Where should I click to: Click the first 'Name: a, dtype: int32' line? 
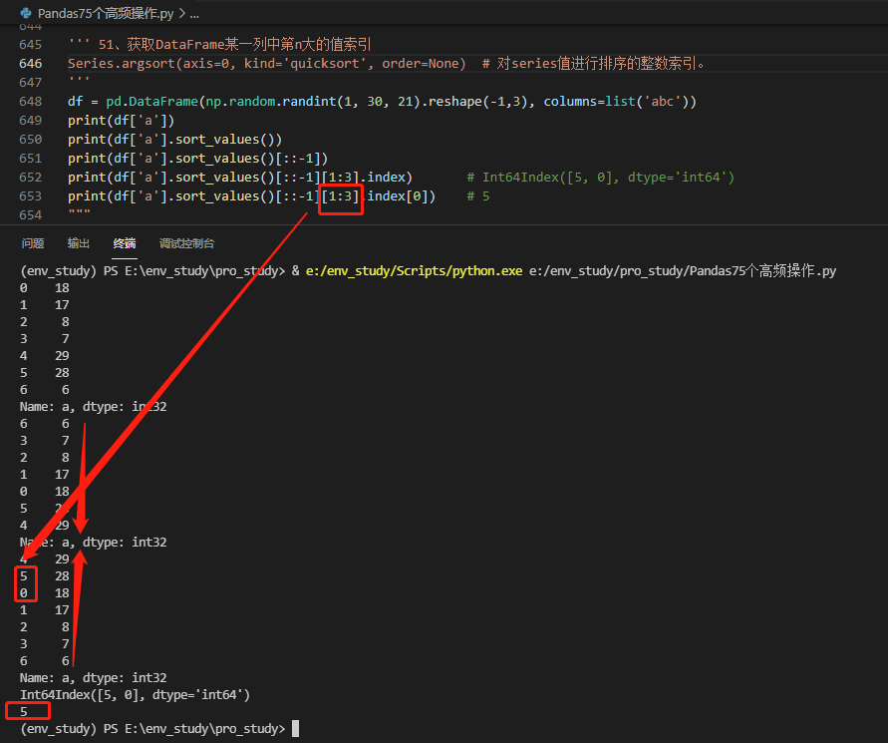tap(93, 406)
